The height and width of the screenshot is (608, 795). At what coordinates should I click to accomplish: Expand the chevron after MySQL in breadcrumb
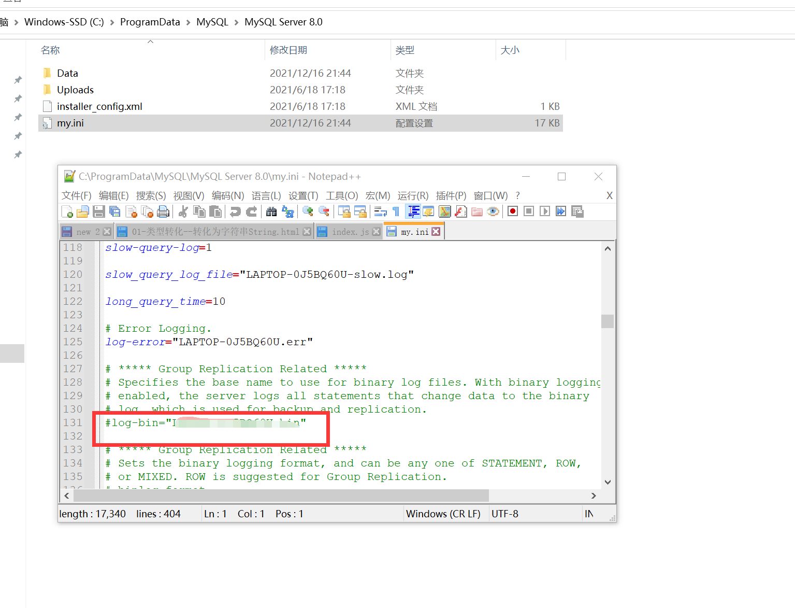(237, 22)
